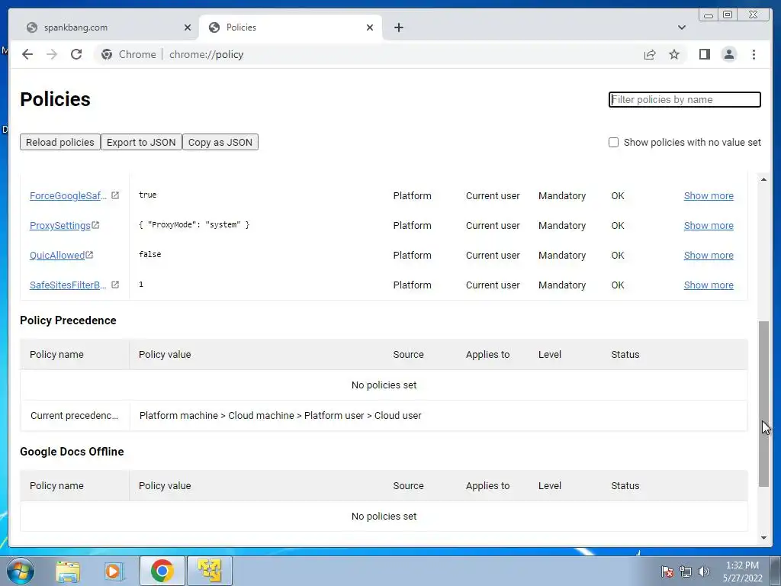The height and width of the screenshot is (586, 781).
Task: Click the Google Docs Offline heading
Action: coord(72,452)
